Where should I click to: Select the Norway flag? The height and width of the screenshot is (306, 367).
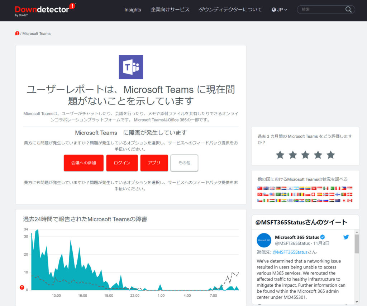point(326,194)
